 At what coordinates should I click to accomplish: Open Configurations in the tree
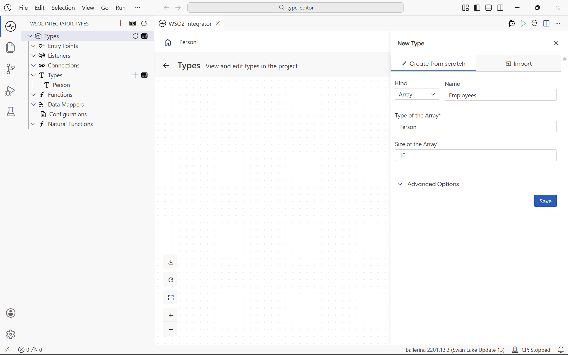pos(68,114)
